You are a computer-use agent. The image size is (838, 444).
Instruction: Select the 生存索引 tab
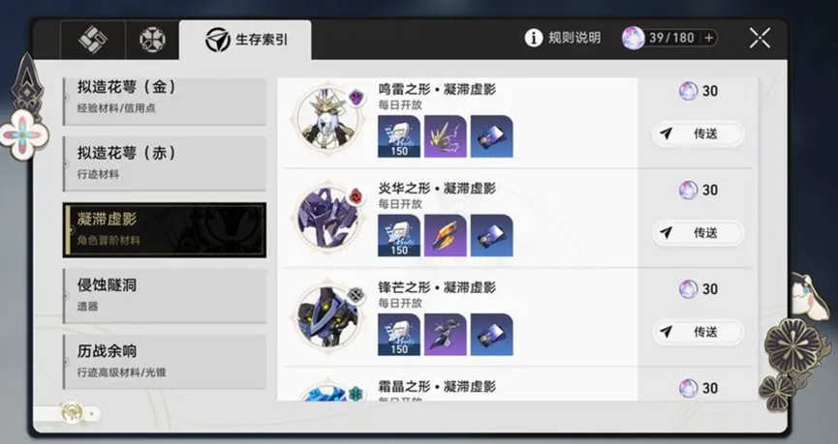[245, 40]
